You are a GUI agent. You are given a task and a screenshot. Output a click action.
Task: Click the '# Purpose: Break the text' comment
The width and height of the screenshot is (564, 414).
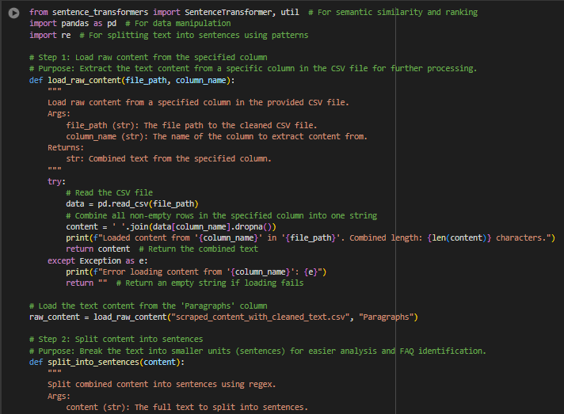tap(257, 351)
